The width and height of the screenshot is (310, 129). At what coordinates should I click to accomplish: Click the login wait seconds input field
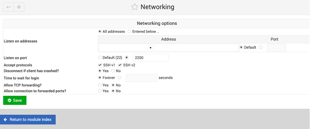click(142, 78)
